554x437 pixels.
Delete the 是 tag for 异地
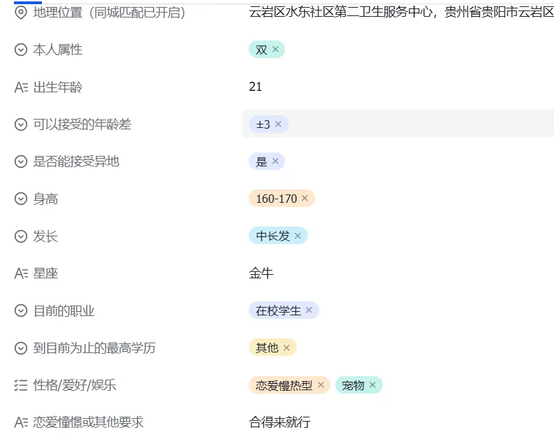pyautogui.click(x=275, y=162)
